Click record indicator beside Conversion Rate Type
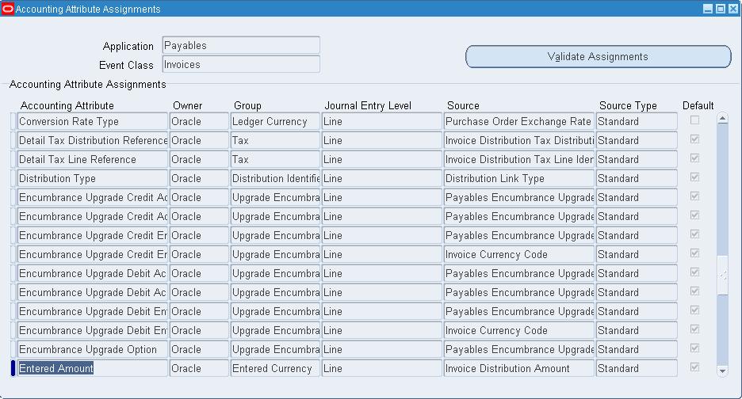Viewport: 742px width, 399px height. click(x=13, y=121)
